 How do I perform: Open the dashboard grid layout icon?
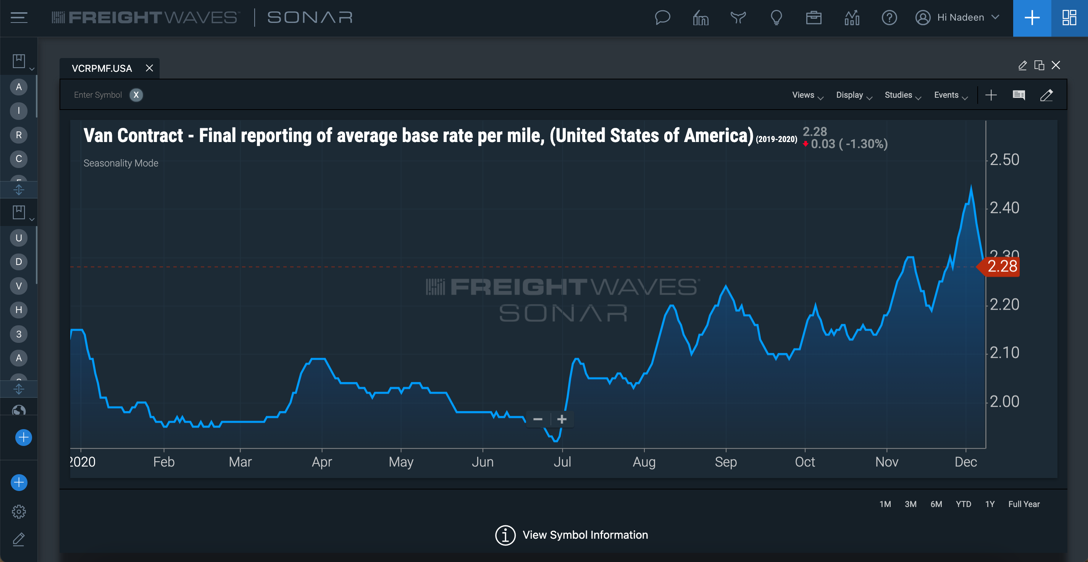pyautogui.click(x=1069, y=18)
